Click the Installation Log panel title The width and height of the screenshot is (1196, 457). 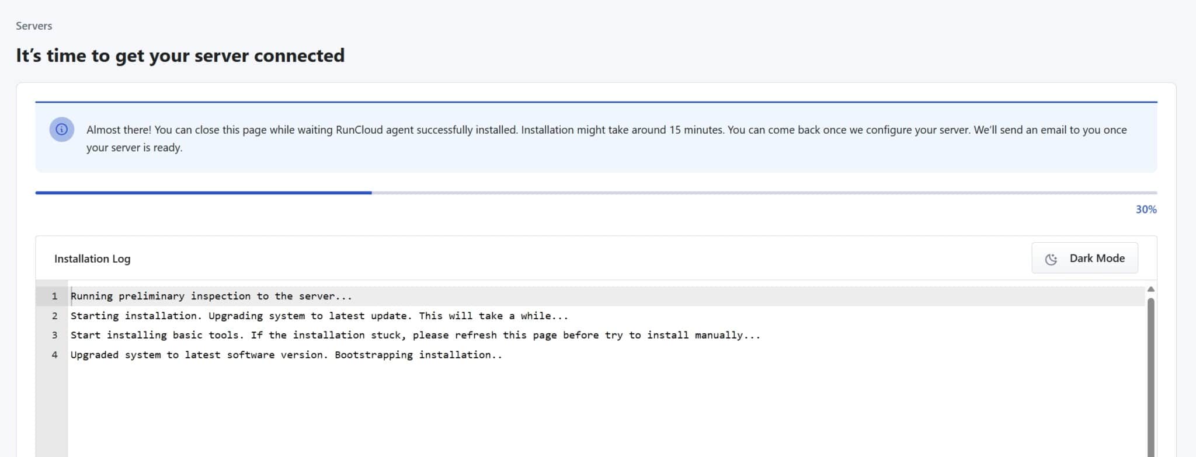92,259
